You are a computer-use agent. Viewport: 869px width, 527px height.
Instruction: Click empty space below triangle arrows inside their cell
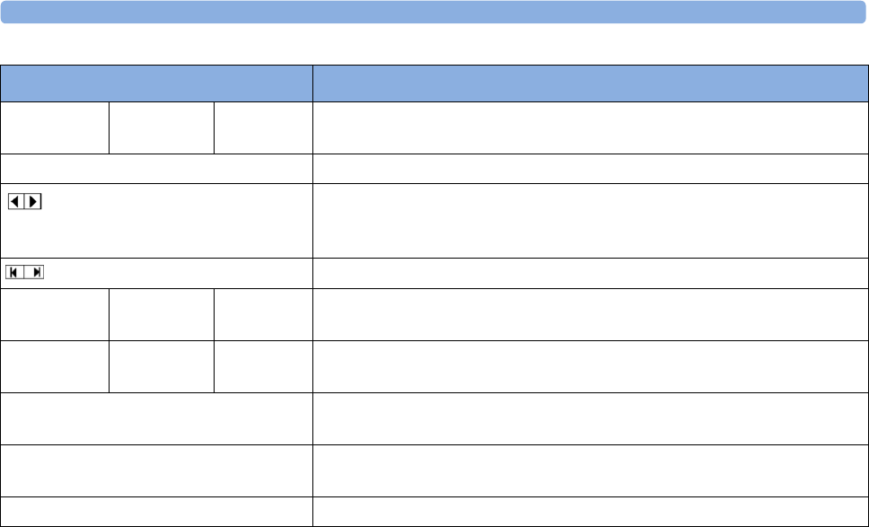[x=156, y=235]
